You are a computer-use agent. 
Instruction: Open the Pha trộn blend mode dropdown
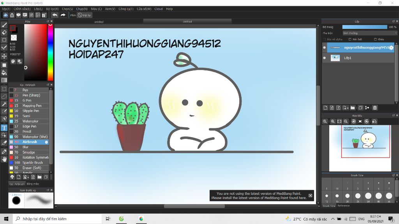coord(369,33)
